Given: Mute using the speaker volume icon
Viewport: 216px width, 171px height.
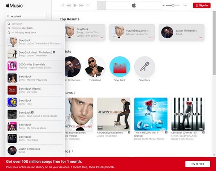Looking at the screenshot, I should pyautogui.click(x=163, y=5).
